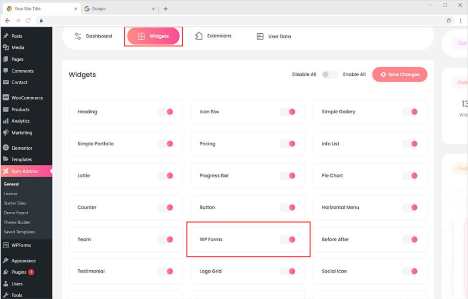This screenshot has height=299, width=468.
Task: Switch to the Extensions tab
Action: (213, 36)
